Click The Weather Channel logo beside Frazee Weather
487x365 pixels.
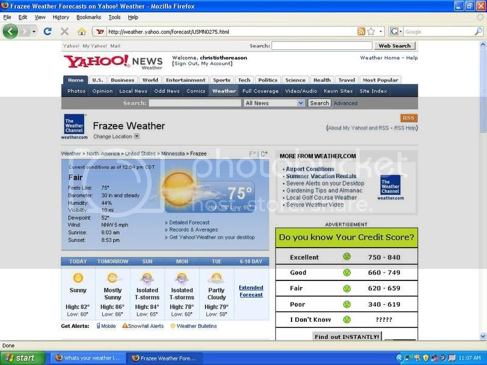(74, 127)
